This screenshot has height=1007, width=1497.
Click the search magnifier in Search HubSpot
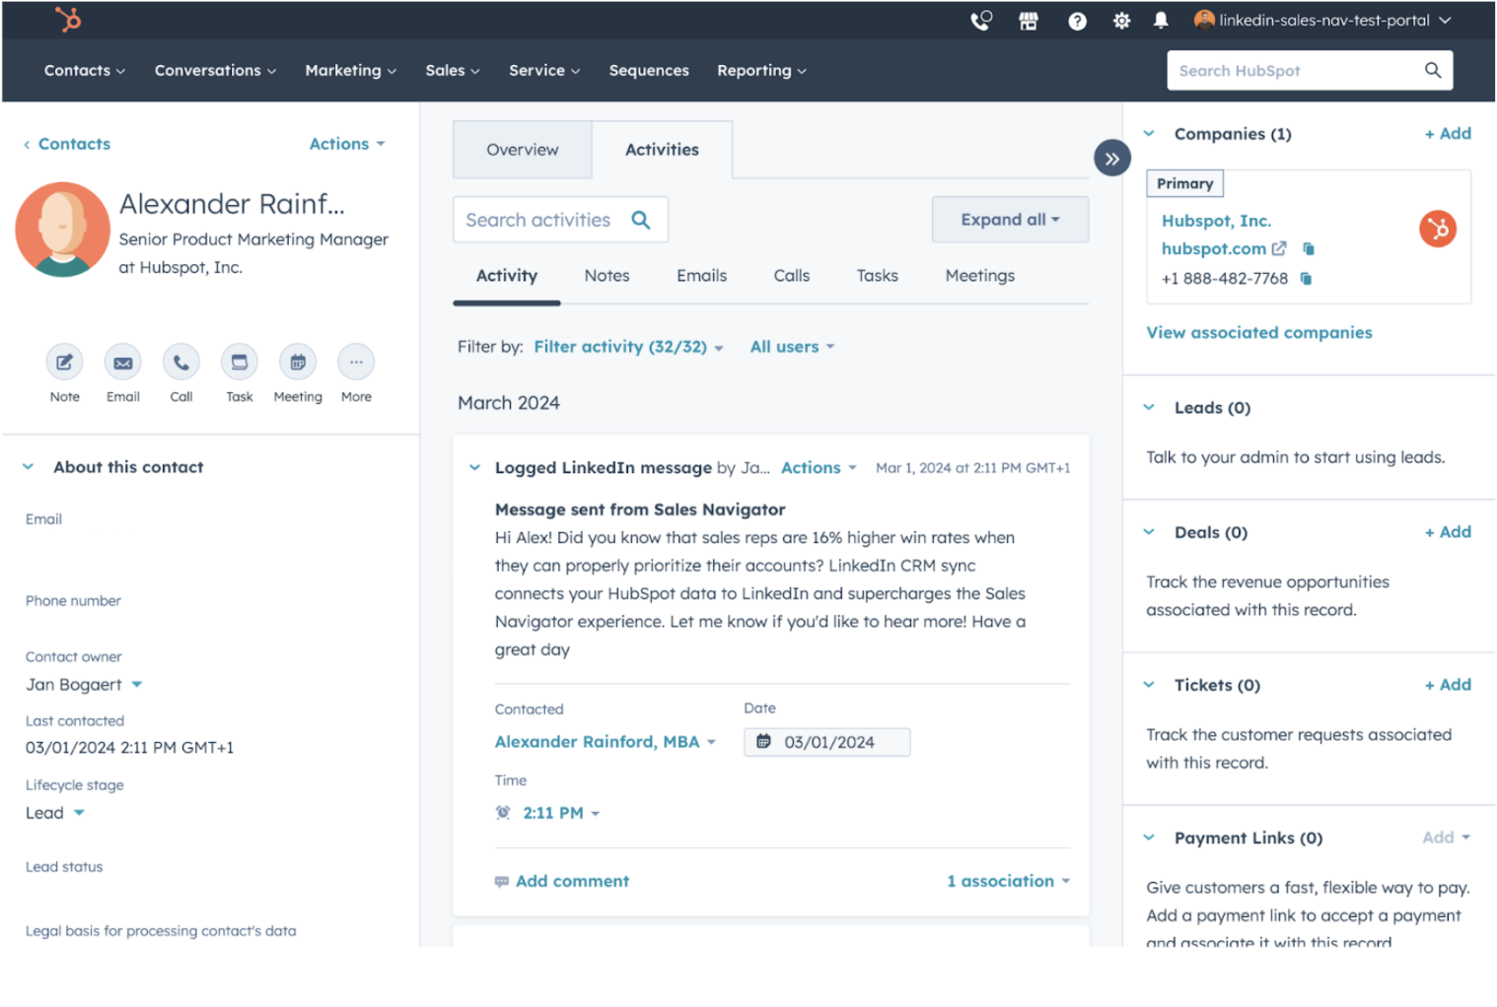coord(1433,70)
